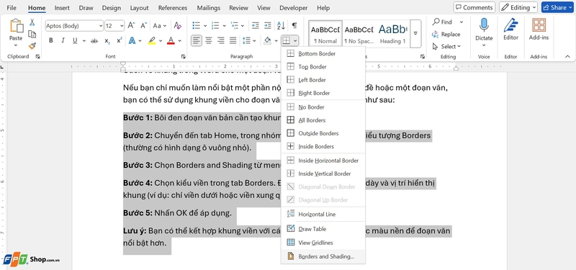
Task: Center align the paragraph
Action: pyautogui.click(x=209, y=40)
